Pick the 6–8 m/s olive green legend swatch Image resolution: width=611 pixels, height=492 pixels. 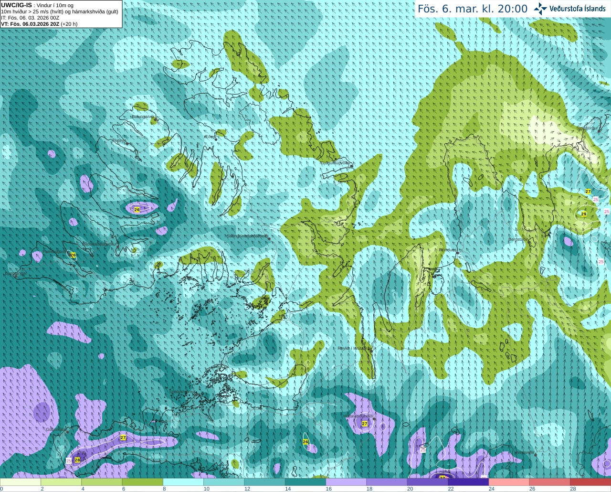click(x=143, y=482)
